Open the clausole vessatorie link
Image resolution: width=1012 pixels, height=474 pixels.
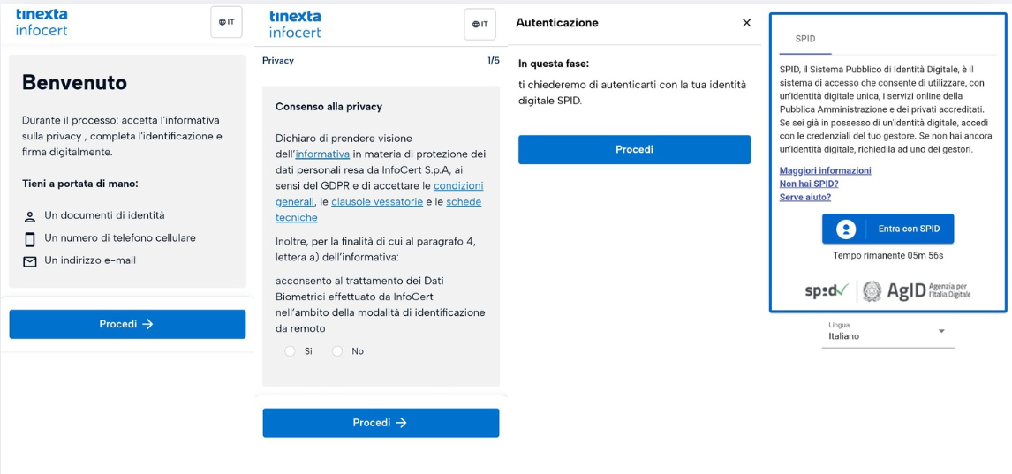(377, 202)
